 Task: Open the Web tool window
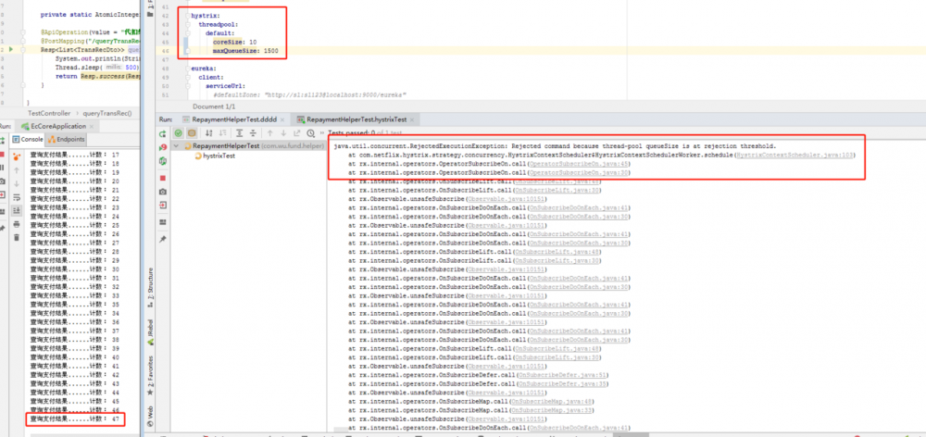click(x=151, y=416)
